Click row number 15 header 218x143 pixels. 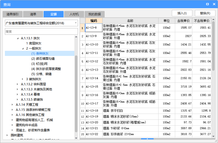82,134
